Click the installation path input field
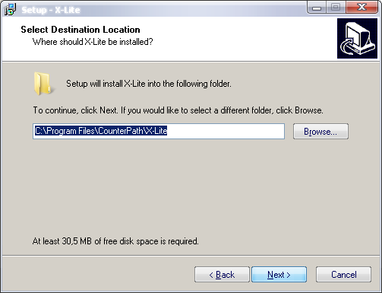The image size is (382, 293). point(159,131)
